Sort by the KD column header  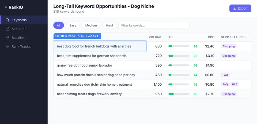point(171,37)
